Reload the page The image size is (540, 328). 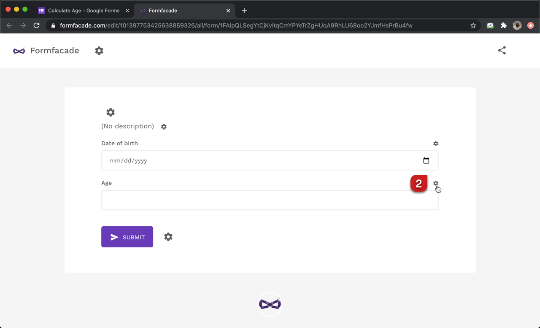point(37,25)
